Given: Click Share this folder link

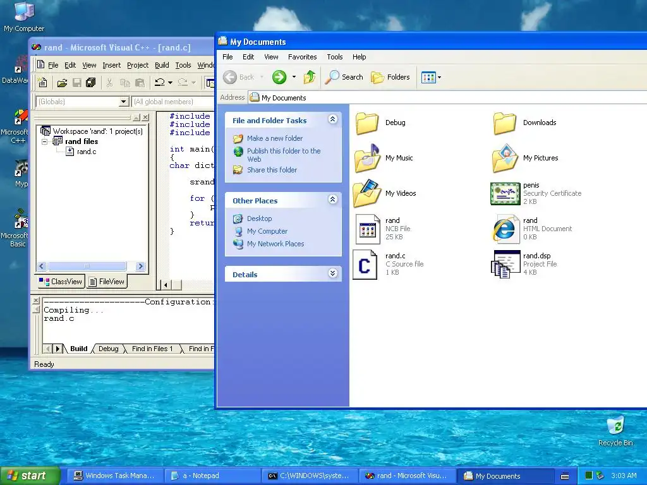Looking at the screenshot, I should 272,170.
